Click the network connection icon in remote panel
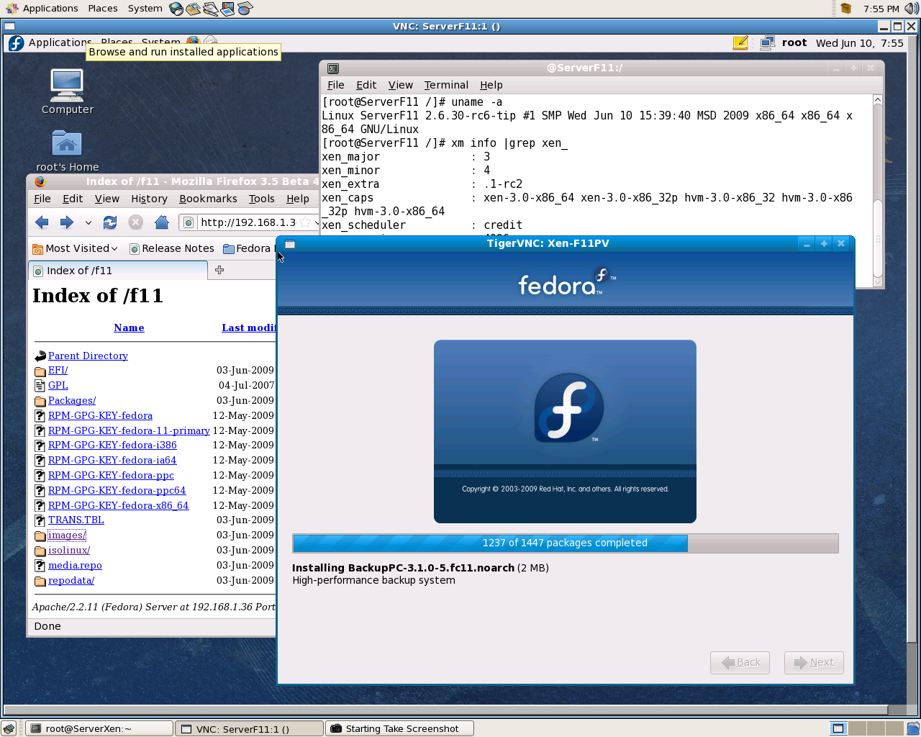The image size is (921, 737). click(767, 43)
